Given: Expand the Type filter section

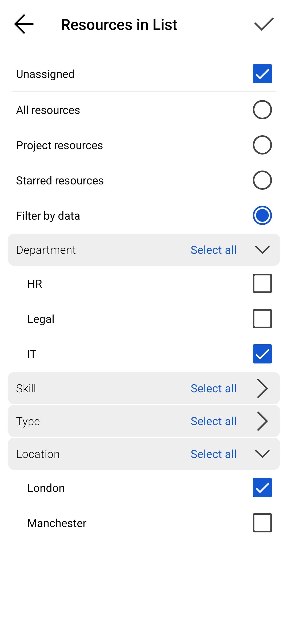Looking at the screenshot, I should point(262,421).
